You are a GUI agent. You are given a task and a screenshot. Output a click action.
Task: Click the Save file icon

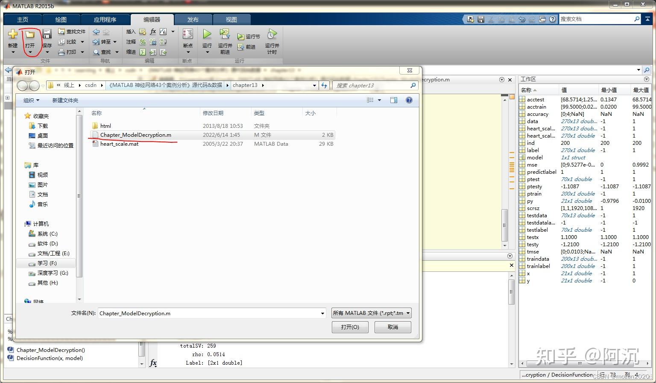click(47, 34)
